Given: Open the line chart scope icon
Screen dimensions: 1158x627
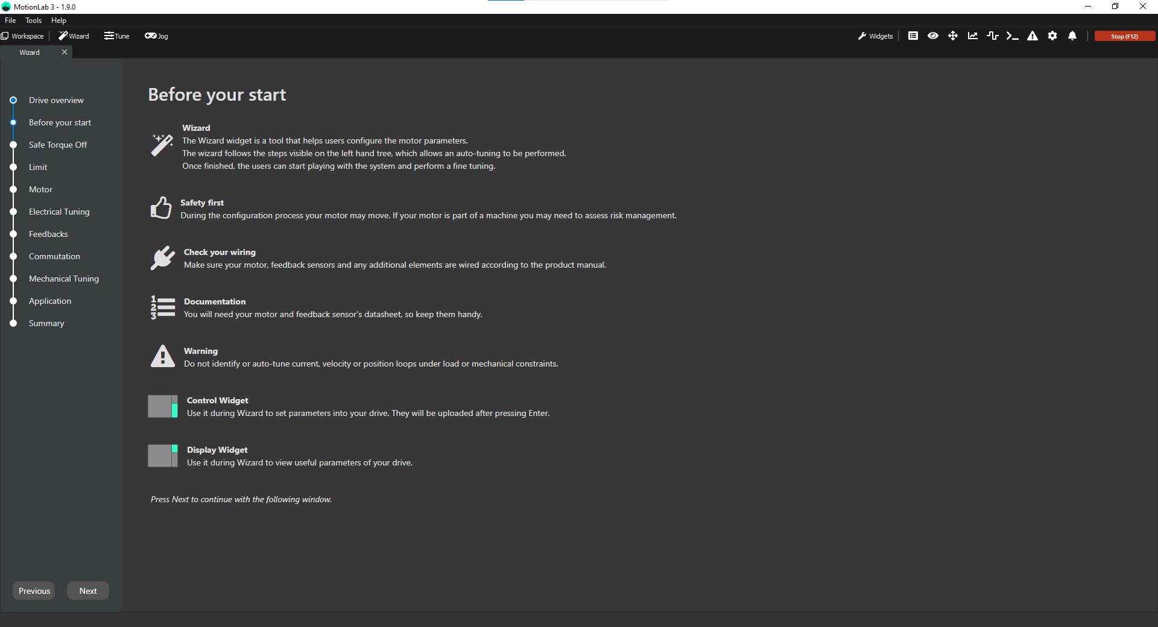Looking at the screenshot, I should [973, 36].
